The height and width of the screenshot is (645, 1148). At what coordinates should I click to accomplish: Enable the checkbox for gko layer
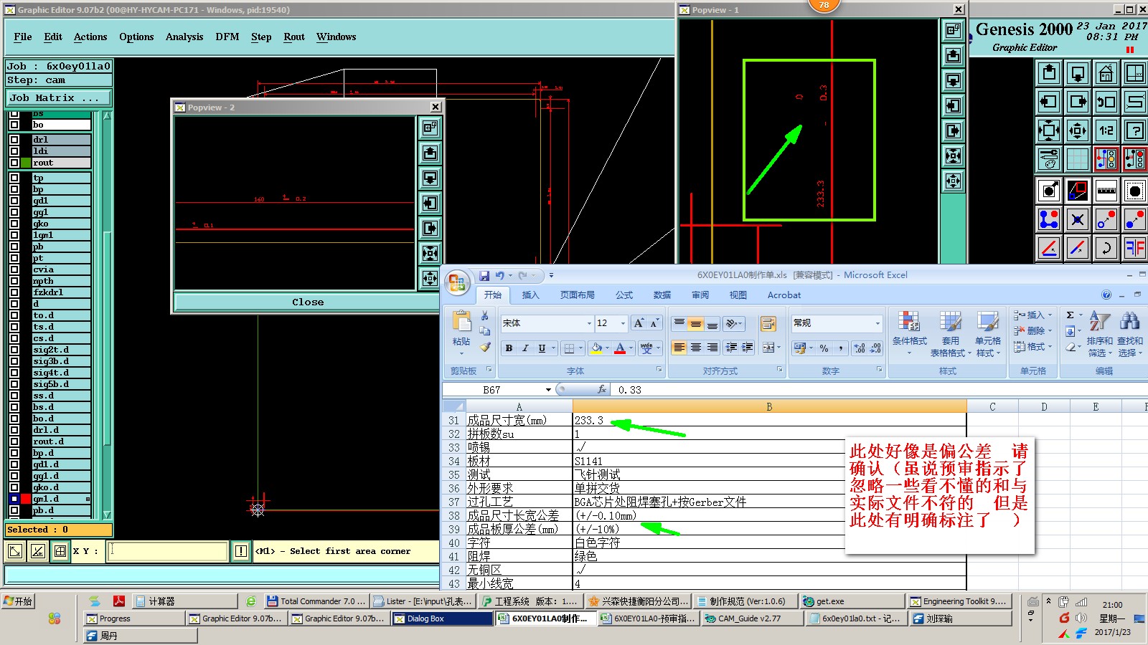pyautogui.click(x=14, y=224)
